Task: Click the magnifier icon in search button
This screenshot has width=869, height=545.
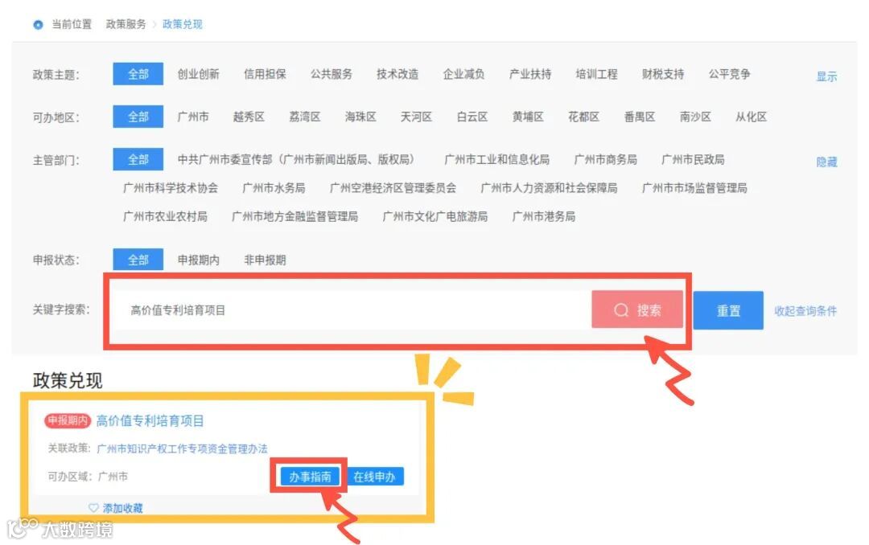Action: pyautogui.click(x=621, y=310)
